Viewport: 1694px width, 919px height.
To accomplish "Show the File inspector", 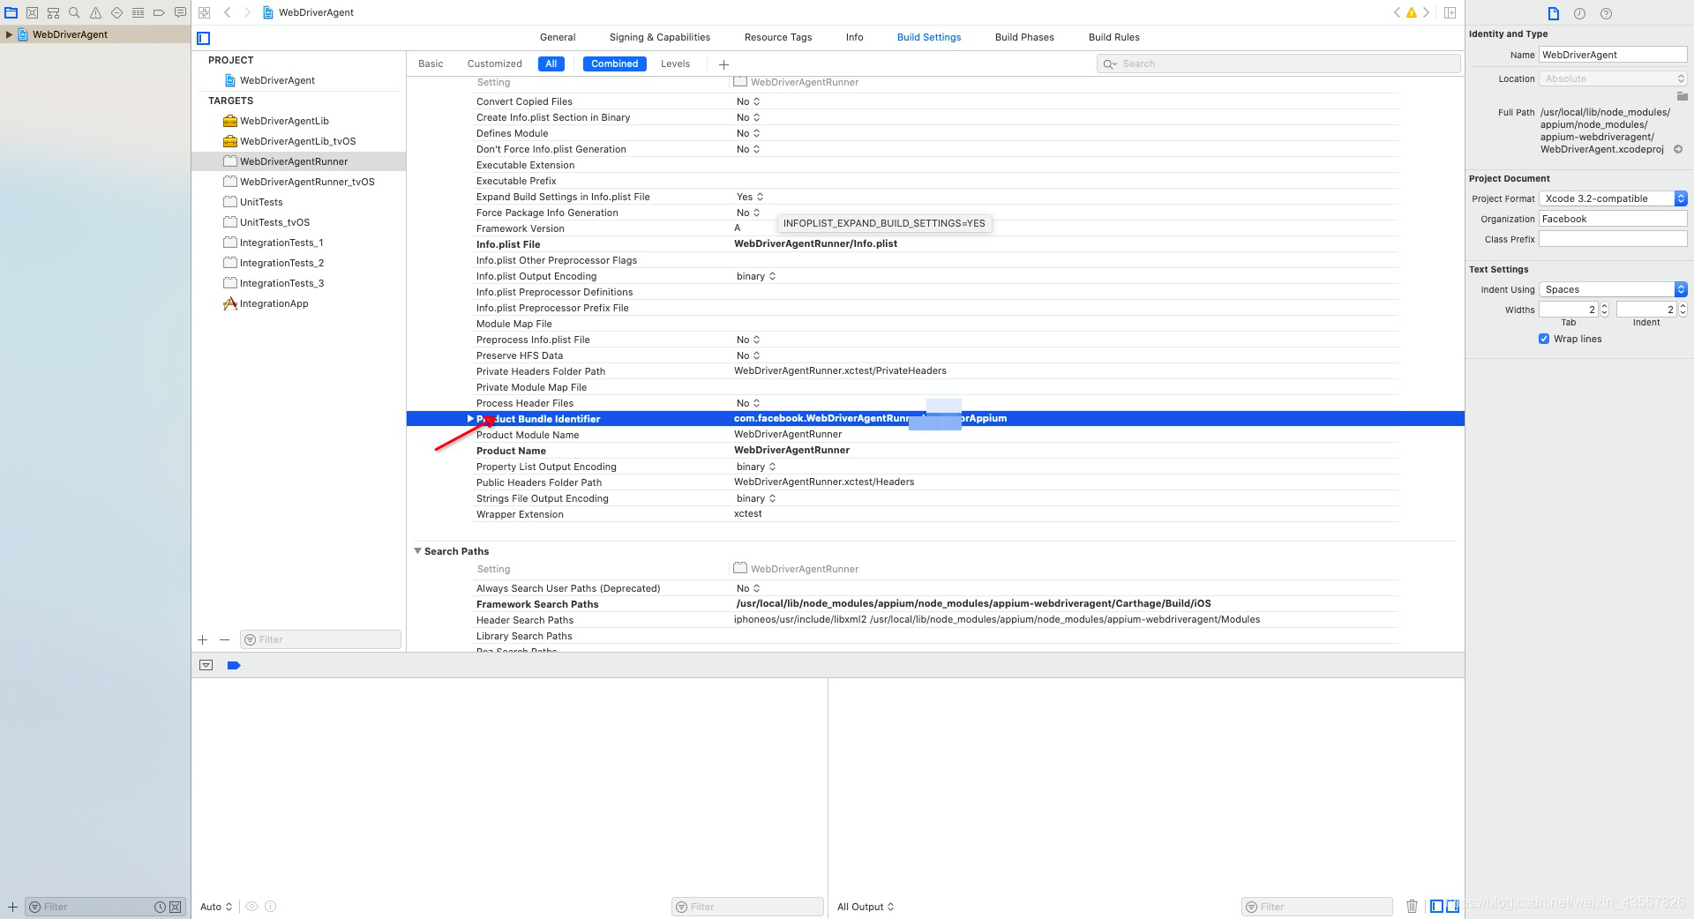I will click(1554, 13).
